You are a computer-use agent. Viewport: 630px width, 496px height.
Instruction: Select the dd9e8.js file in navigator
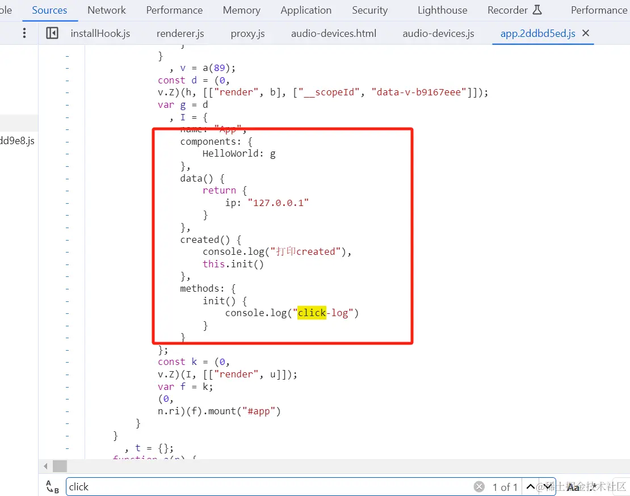pos(17,141)
